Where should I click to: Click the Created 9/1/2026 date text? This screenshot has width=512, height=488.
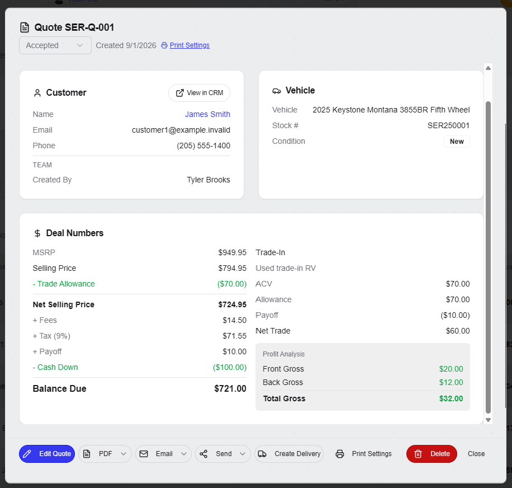[126, 45]
